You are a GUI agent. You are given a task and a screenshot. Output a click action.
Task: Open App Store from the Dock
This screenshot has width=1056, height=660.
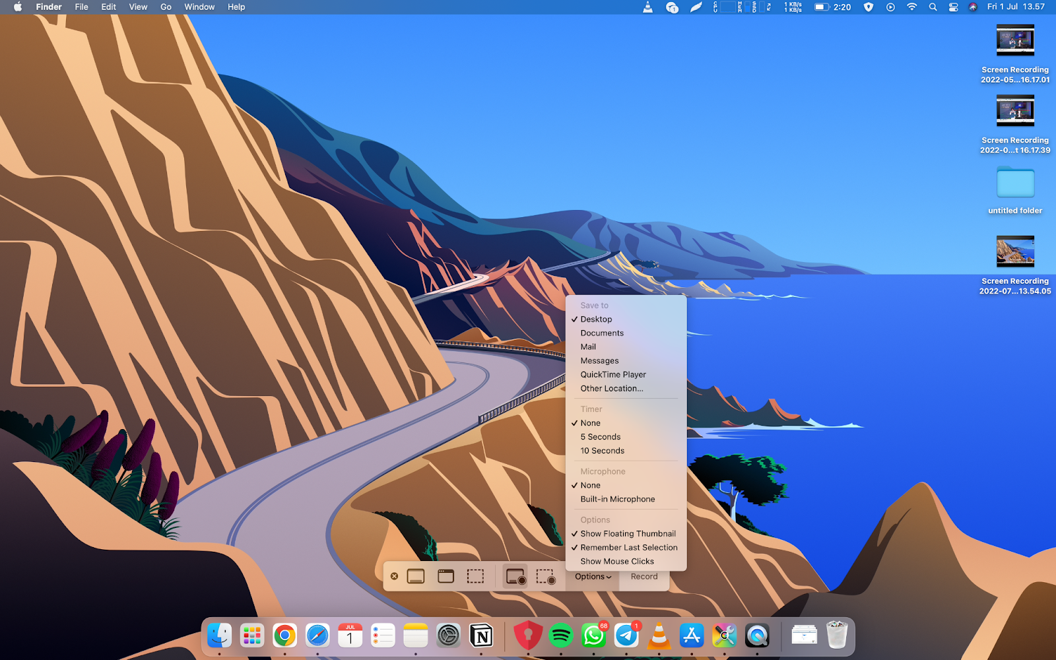(692, 636)
